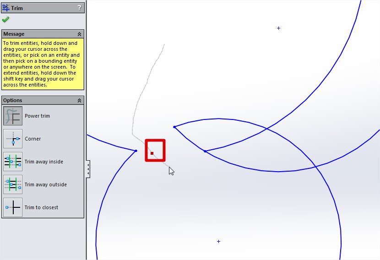
Task: Pick the Trim away outside icon
Action: (13, 184)
